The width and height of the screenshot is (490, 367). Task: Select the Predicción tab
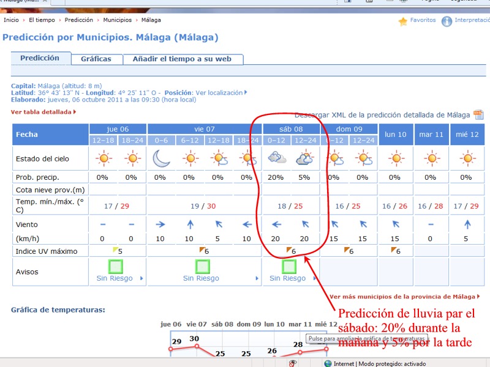pyautogui.click(x=40, y=58)
